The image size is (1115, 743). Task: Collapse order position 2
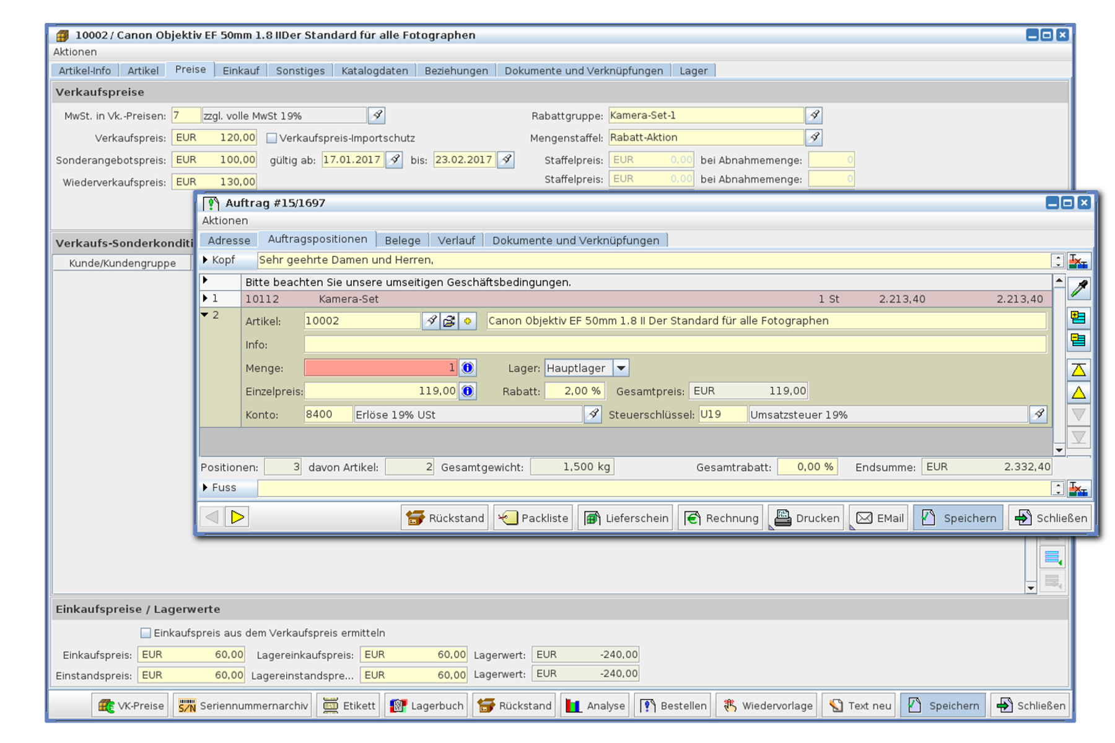205,315
